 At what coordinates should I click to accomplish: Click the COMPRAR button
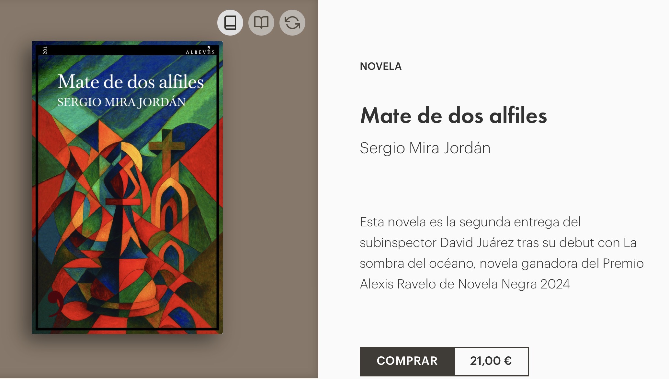[407, 361]
